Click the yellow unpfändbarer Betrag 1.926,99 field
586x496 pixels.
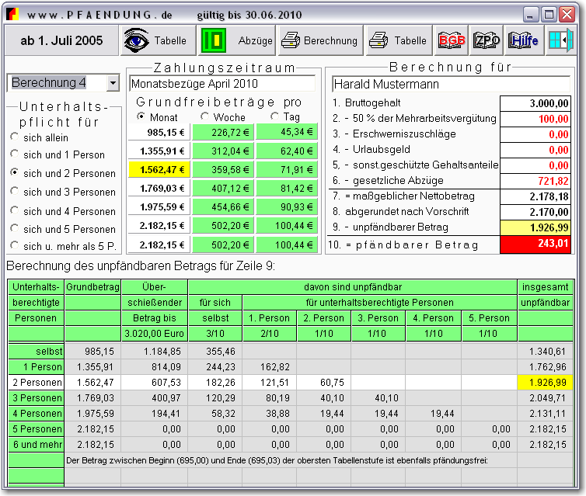coord(535,227)
